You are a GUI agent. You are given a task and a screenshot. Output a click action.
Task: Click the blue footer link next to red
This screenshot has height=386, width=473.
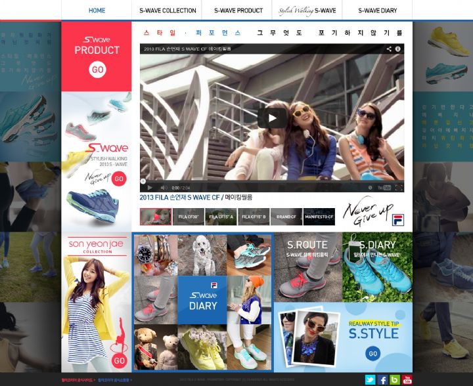114,380
